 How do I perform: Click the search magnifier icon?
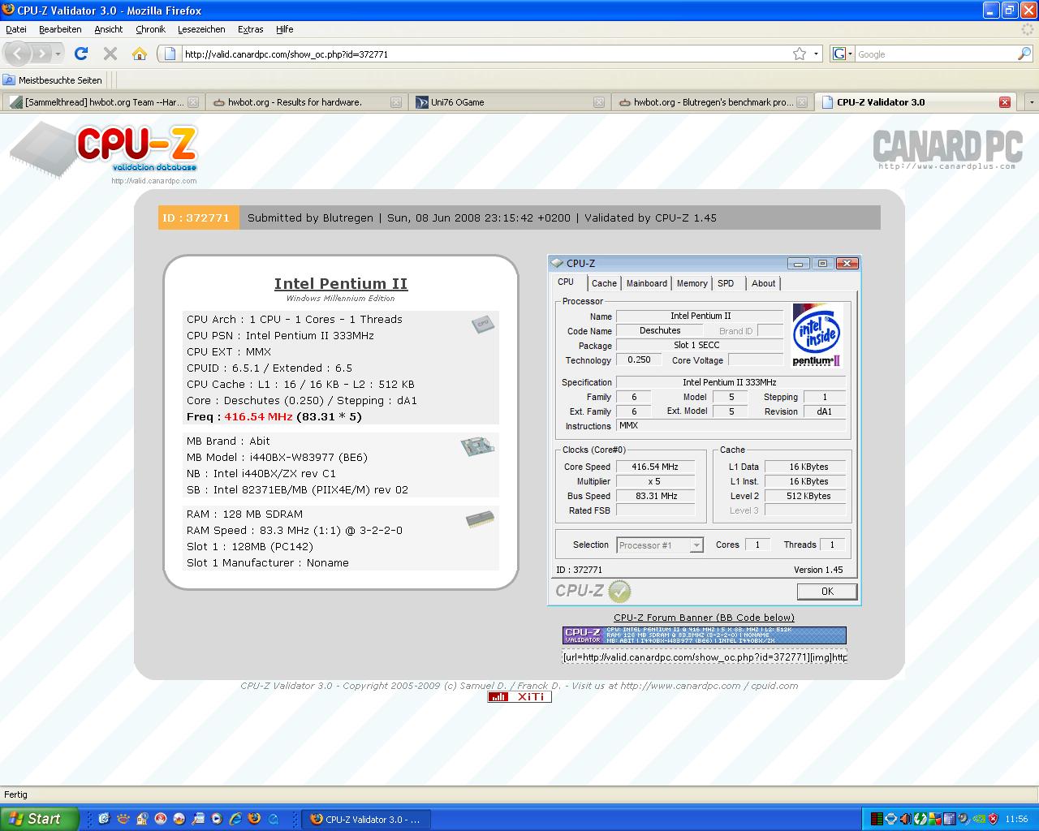pyautogui.click(x=1024, y=54)
